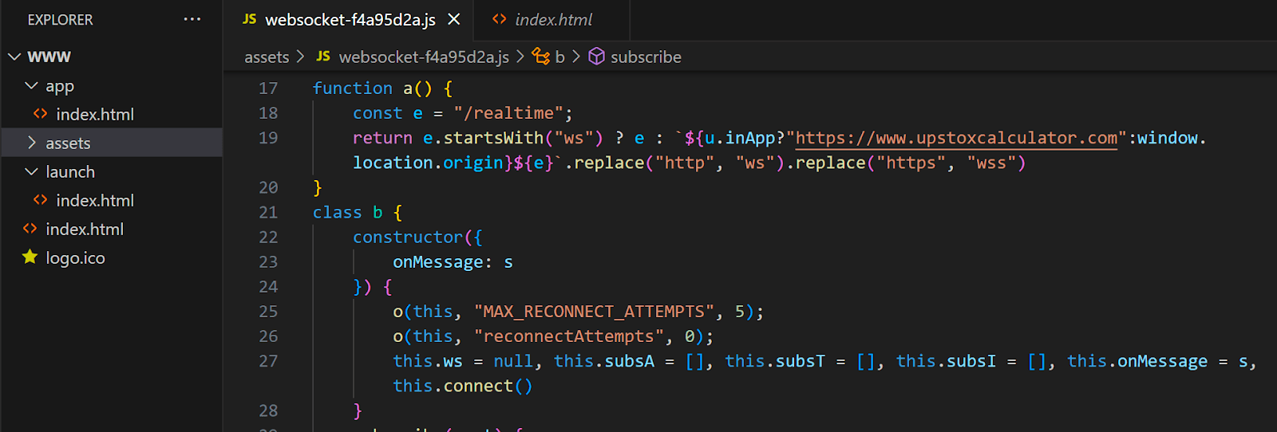Open the Explorer more actions ellipsis
This screenshot has width=1277, height=432.
[192, 19]
